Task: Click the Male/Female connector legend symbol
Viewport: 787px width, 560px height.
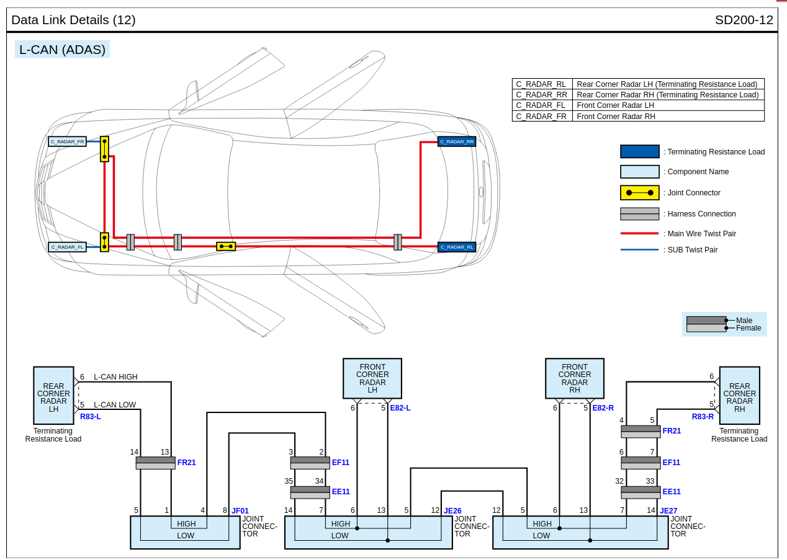Action: pos(706,324)
